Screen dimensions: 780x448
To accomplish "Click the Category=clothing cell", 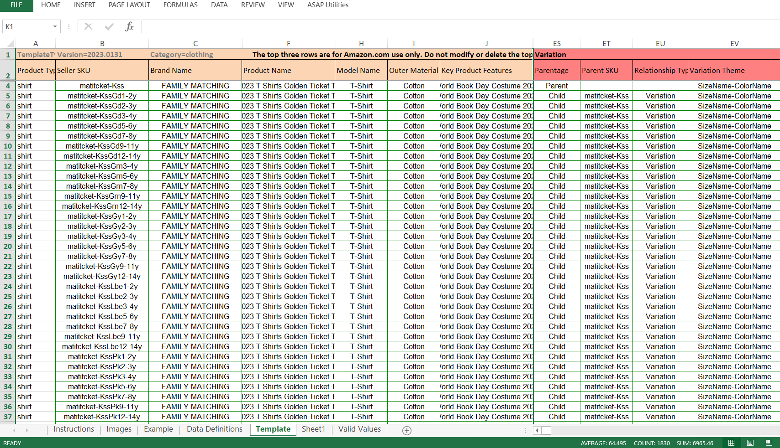I will coord(195,54).
